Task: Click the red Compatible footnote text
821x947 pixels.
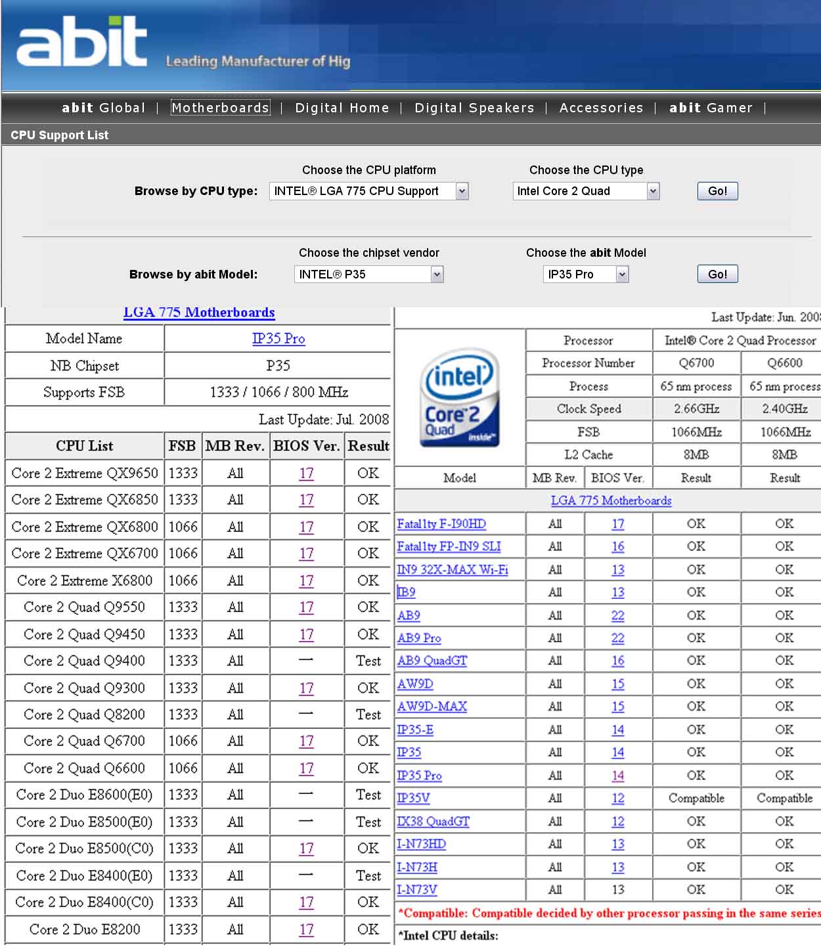Action: tap(610, 913)
